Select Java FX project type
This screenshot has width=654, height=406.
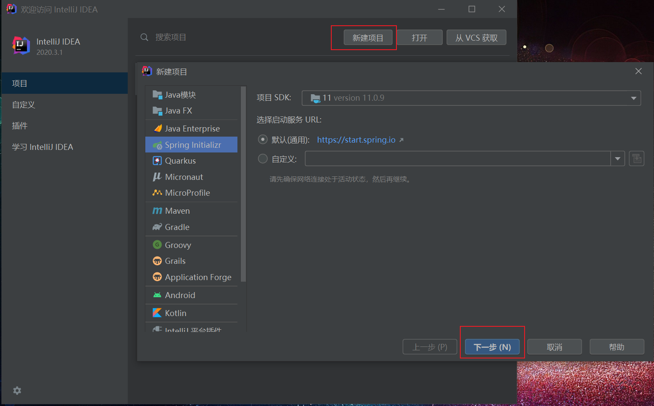coord(192,110)
